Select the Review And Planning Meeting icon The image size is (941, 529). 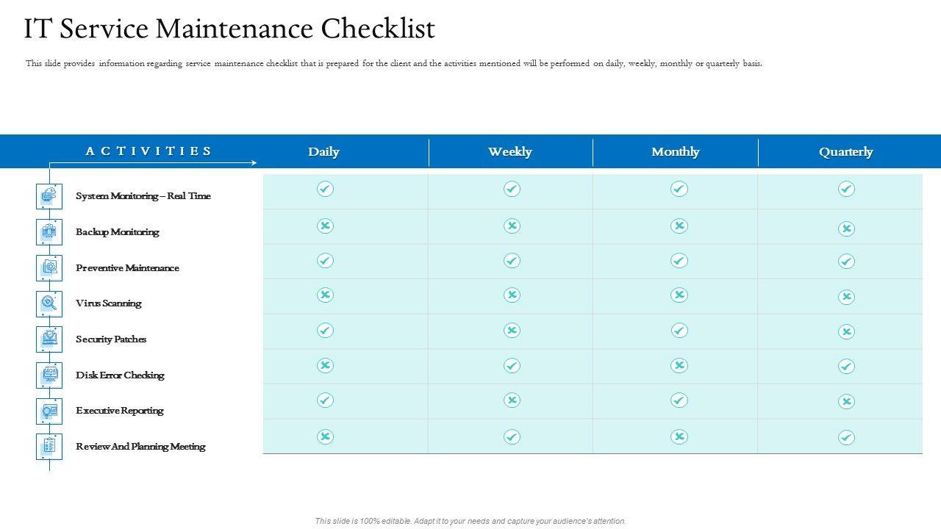[x=49, y=446]
